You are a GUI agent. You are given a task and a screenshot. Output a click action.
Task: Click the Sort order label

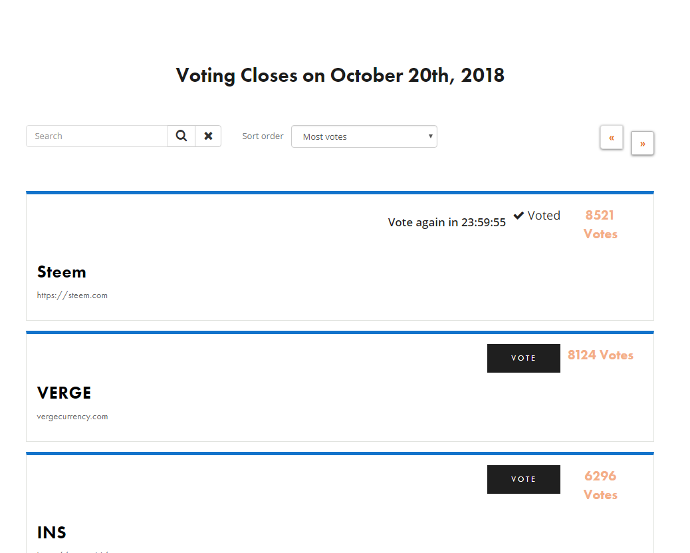(263, 136)
